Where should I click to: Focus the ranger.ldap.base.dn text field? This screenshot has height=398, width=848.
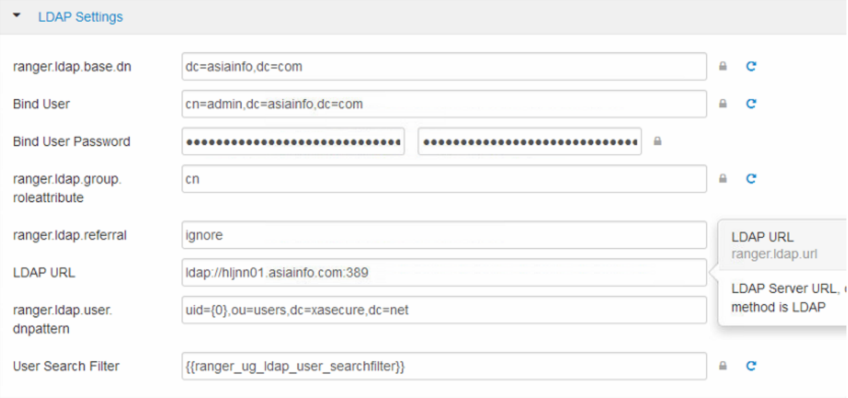click(444, 67)
